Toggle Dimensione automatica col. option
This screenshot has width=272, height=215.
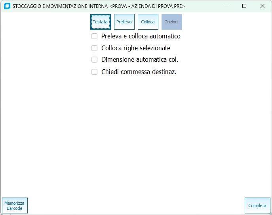pyautogui.click(x=94, y=59)
